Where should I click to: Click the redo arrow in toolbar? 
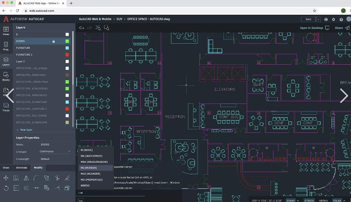90,28
